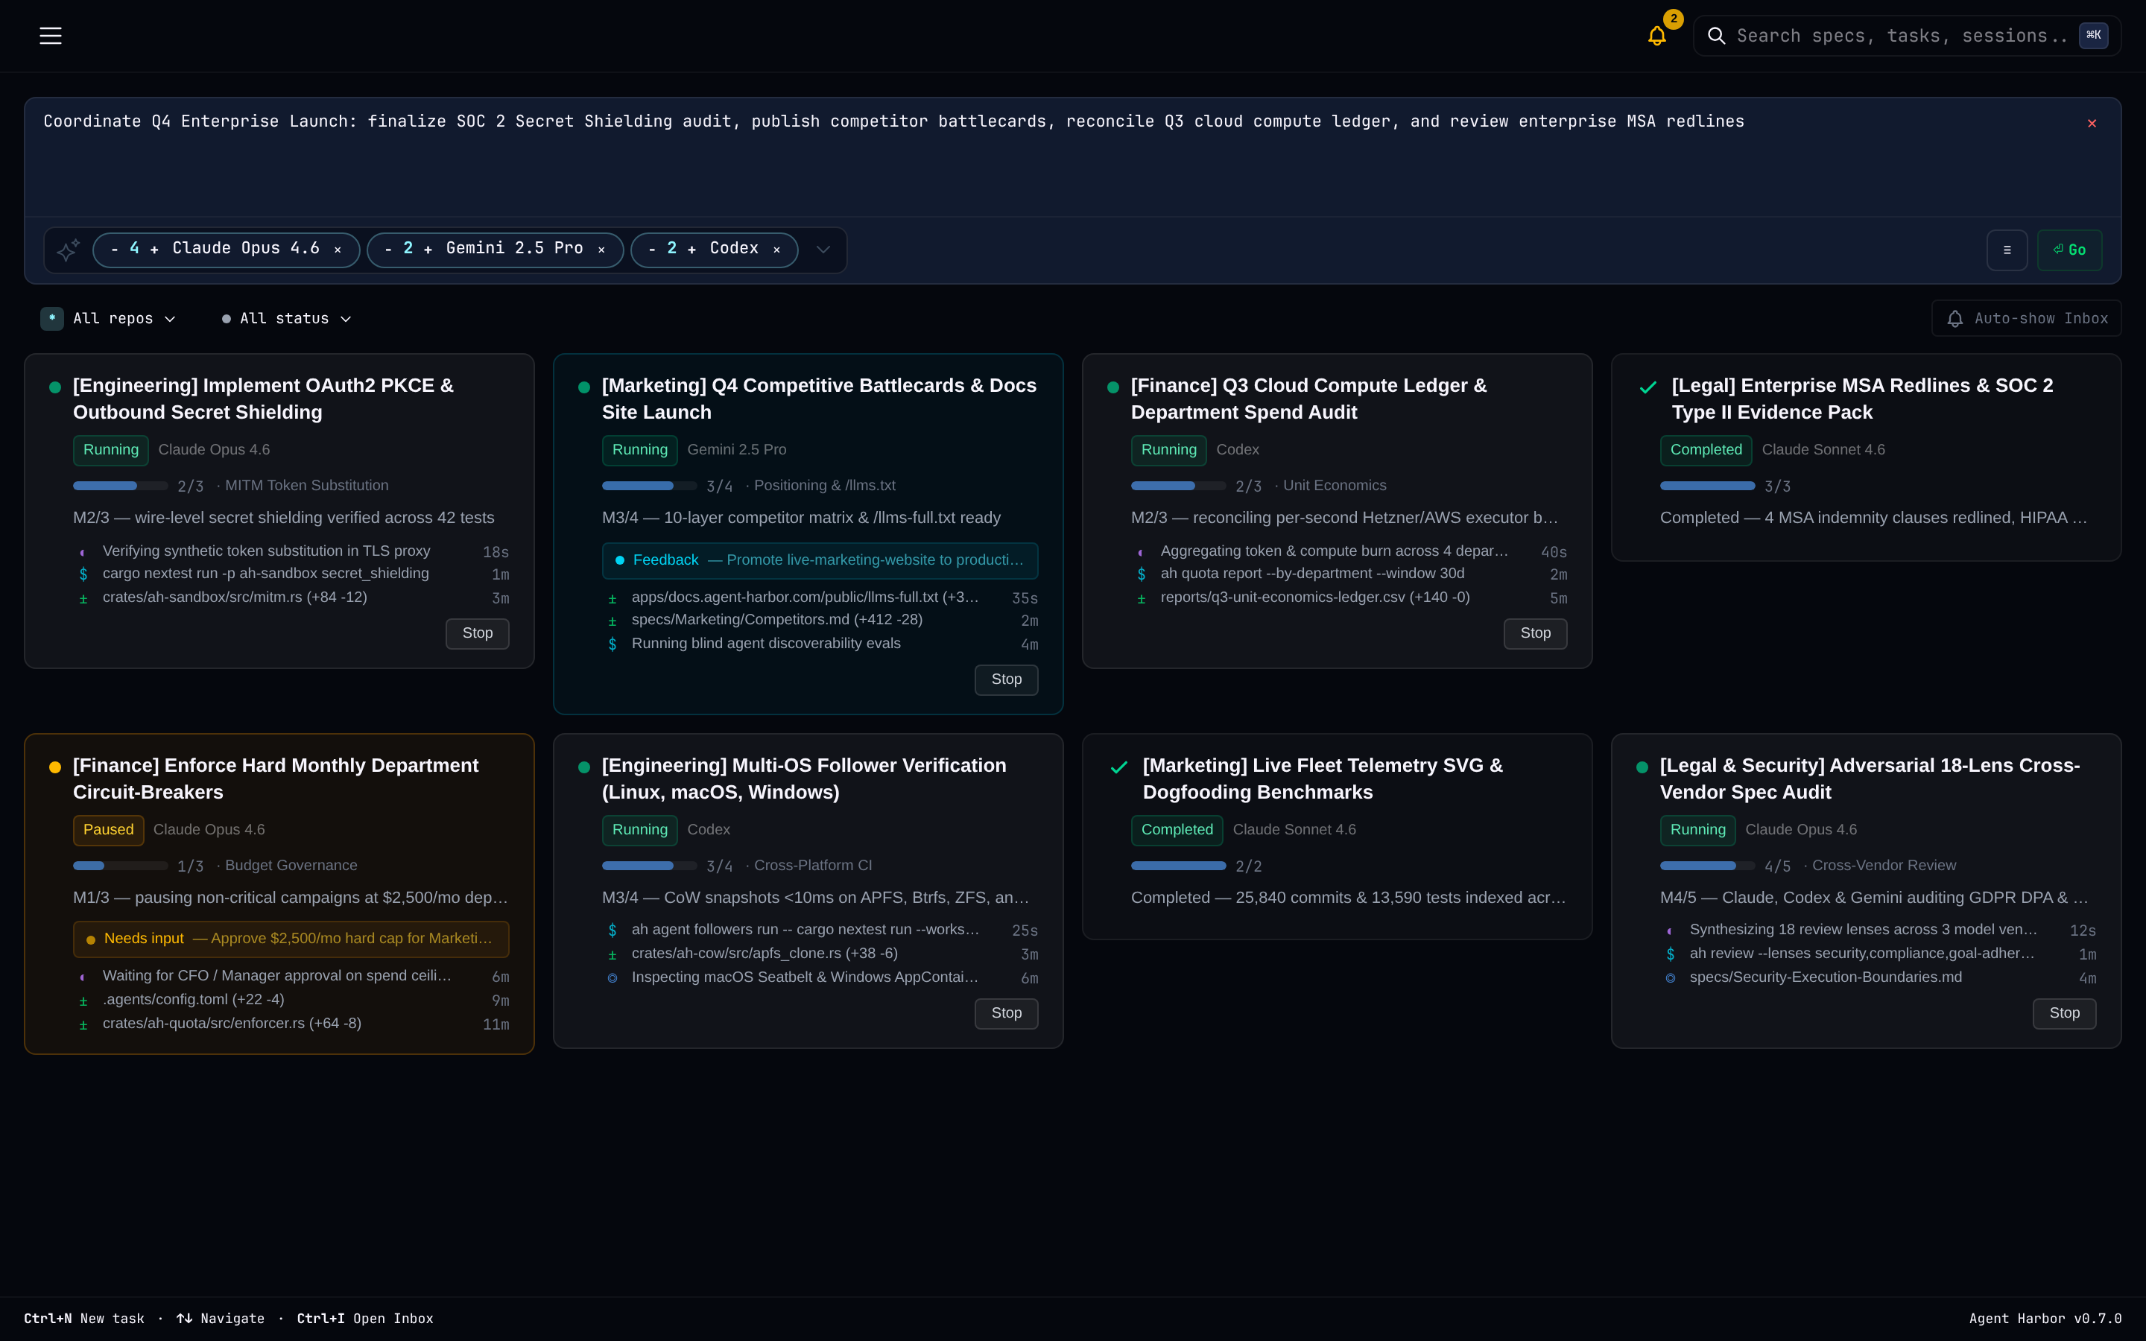Stop the Q3 Cloud Compute Ledger task
The image size is (2146, 1341).
click(x=1535, y=633)
